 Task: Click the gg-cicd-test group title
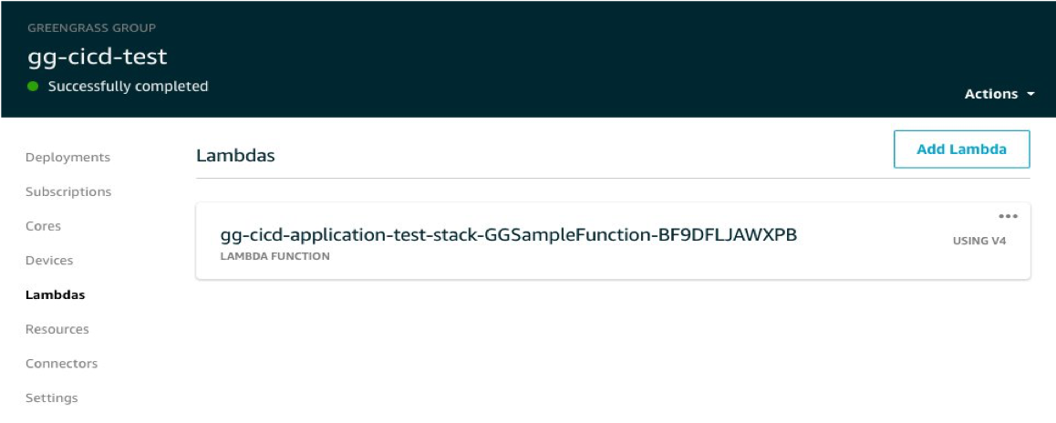click(98, 57)
